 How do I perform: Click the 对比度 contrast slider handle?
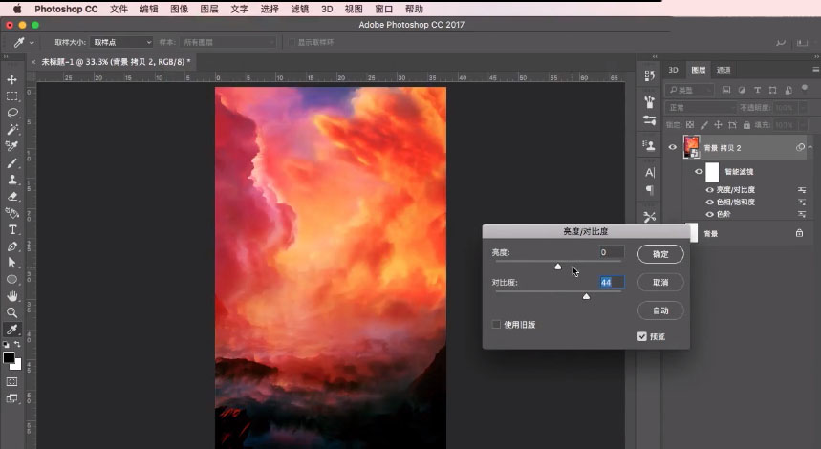tap(587, 296)
